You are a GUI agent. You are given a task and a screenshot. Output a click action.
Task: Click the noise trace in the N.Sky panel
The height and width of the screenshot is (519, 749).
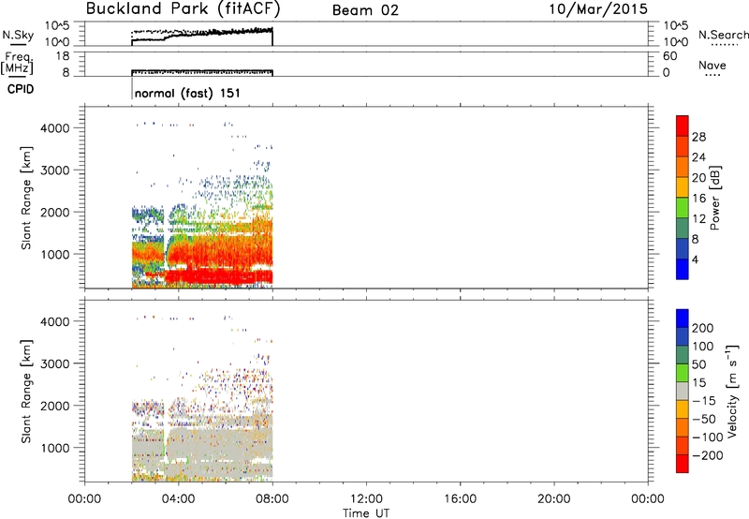(x=202, y=35)
